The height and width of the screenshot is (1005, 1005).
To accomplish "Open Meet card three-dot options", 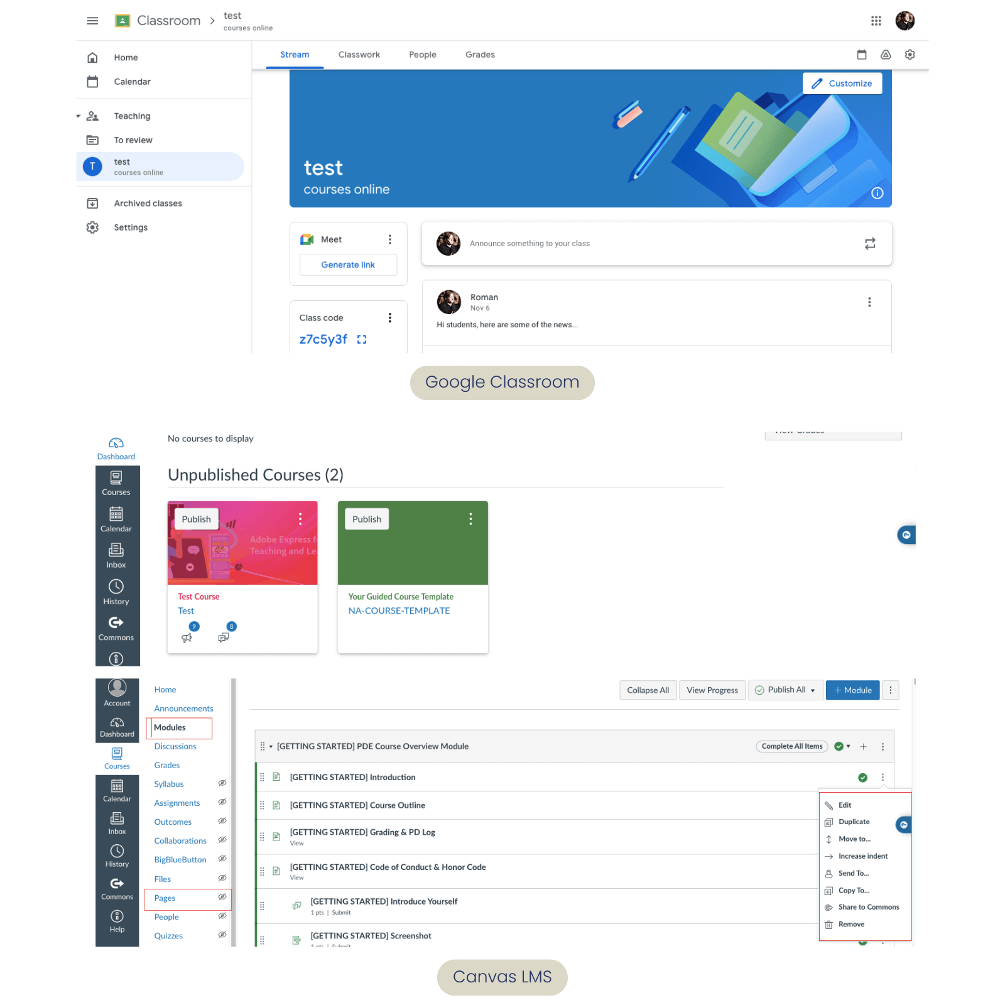I will click(389, 239).
